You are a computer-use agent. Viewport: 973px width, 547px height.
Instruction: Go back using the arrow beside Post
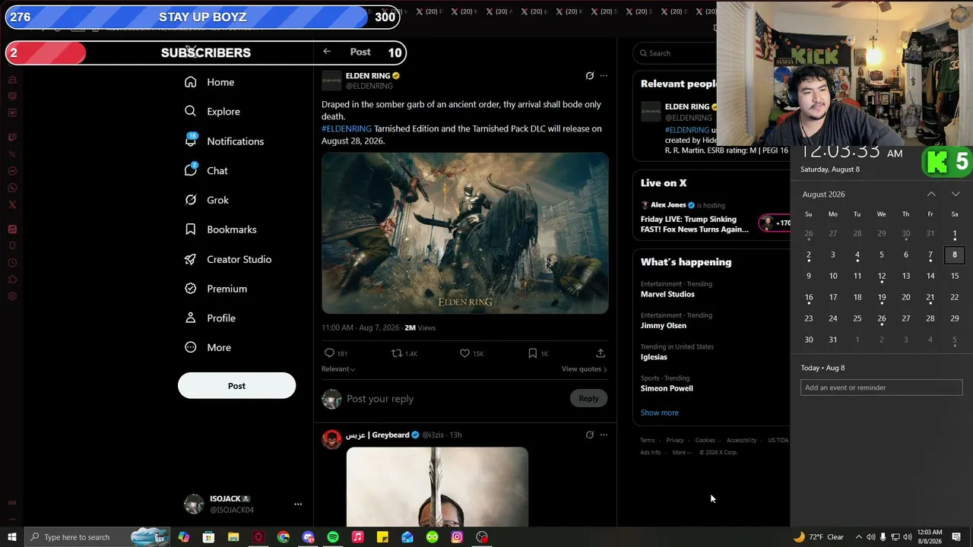pos(327,52)
